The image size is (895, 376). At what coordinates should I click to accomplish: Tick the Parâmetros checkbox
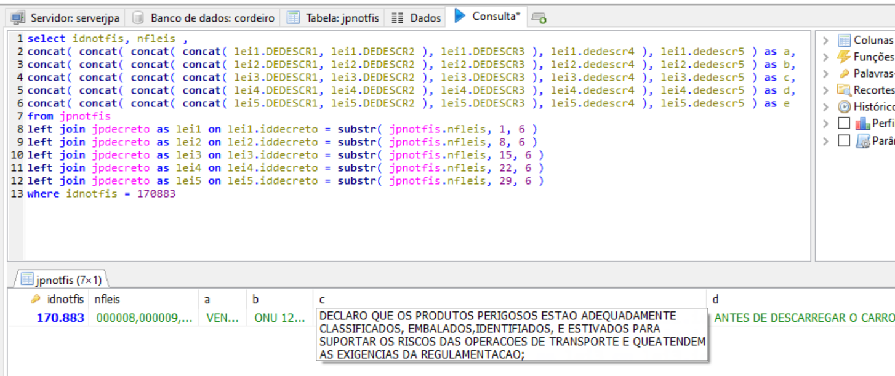point(844,141)
